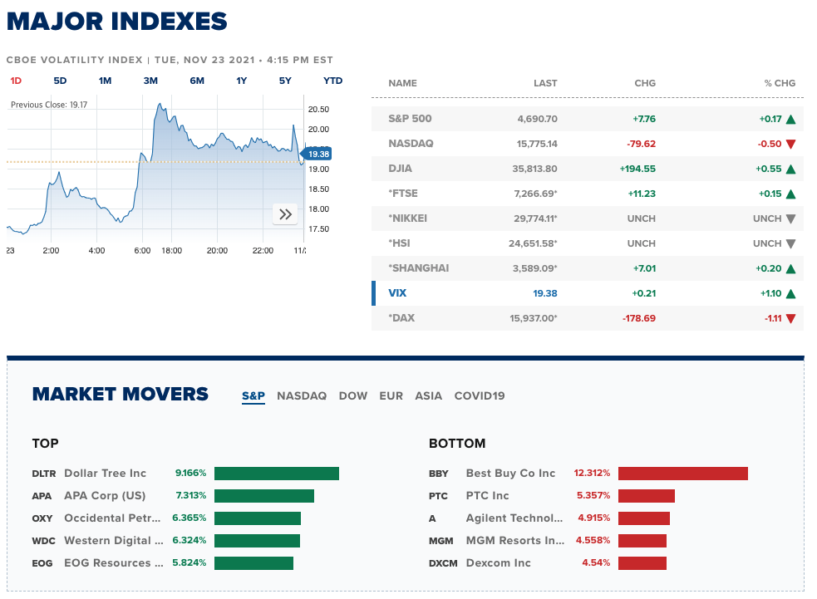Click green up arrow in DJIA row
The height and width of the screenshot is (599, 817).
[x=790, y=169]
